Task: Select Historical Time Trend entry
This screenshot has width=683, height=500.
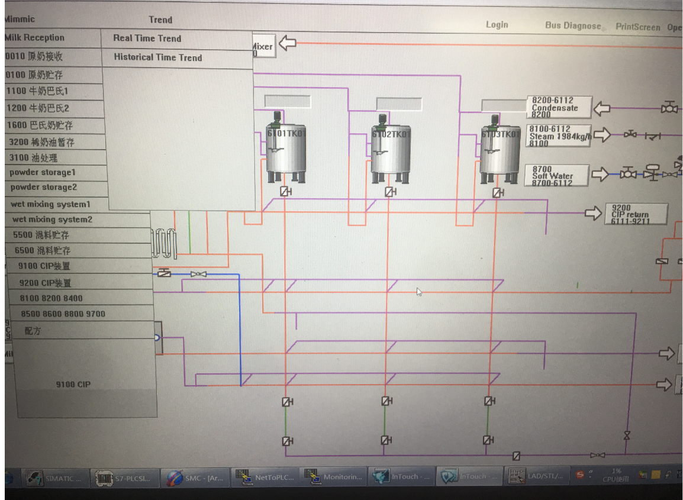Action: tap(157, 57)
